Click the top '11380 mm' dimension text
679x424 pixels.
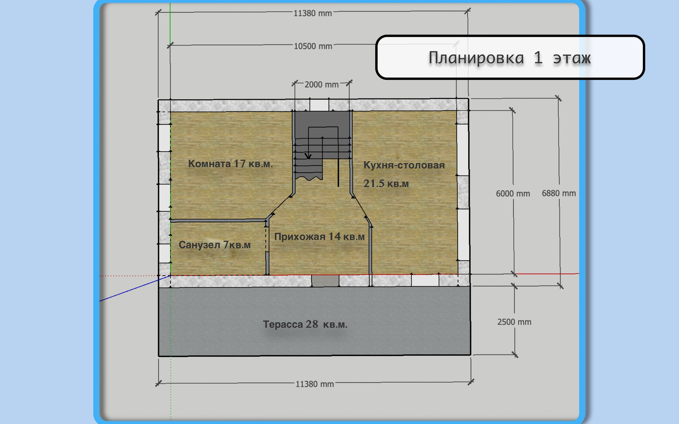(313, 13)
